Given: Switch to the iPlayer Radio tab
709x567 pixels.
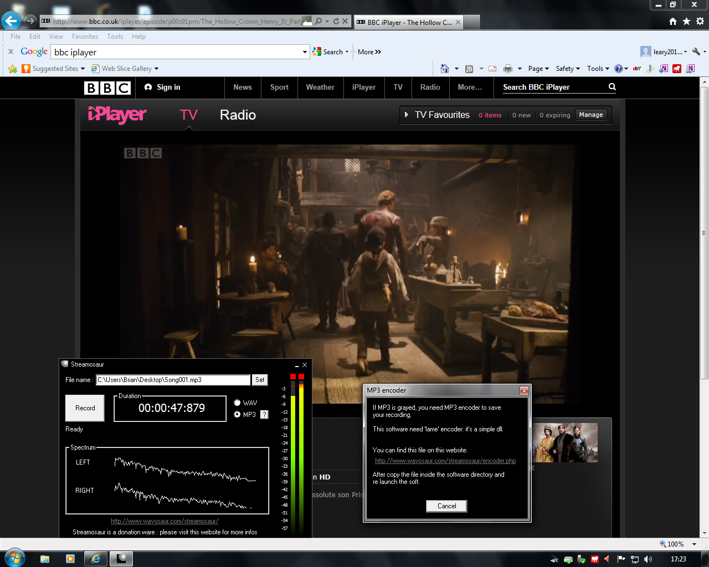Looking at the screenshot, I should pyautogui.click(x=238, y=115).
